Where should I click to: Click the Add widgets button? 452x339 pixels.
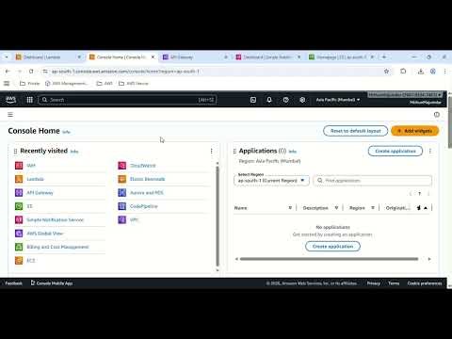(x=414, y=131)
